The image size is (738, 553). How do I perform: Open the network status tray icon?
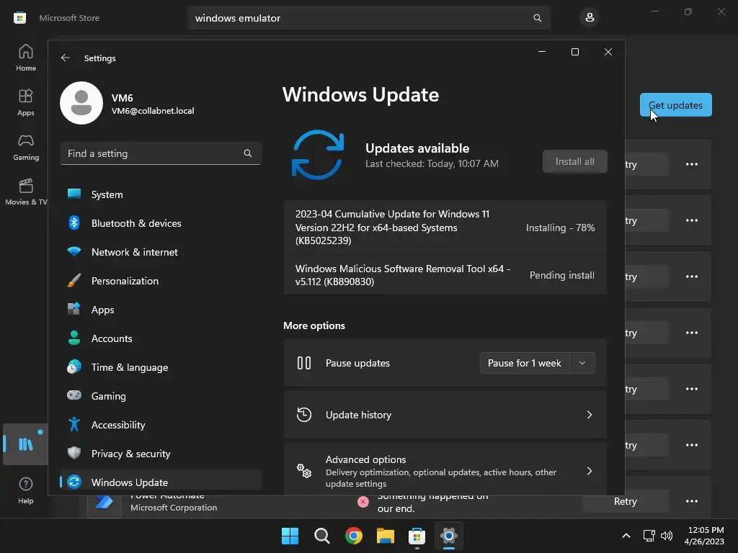[649, 536]
